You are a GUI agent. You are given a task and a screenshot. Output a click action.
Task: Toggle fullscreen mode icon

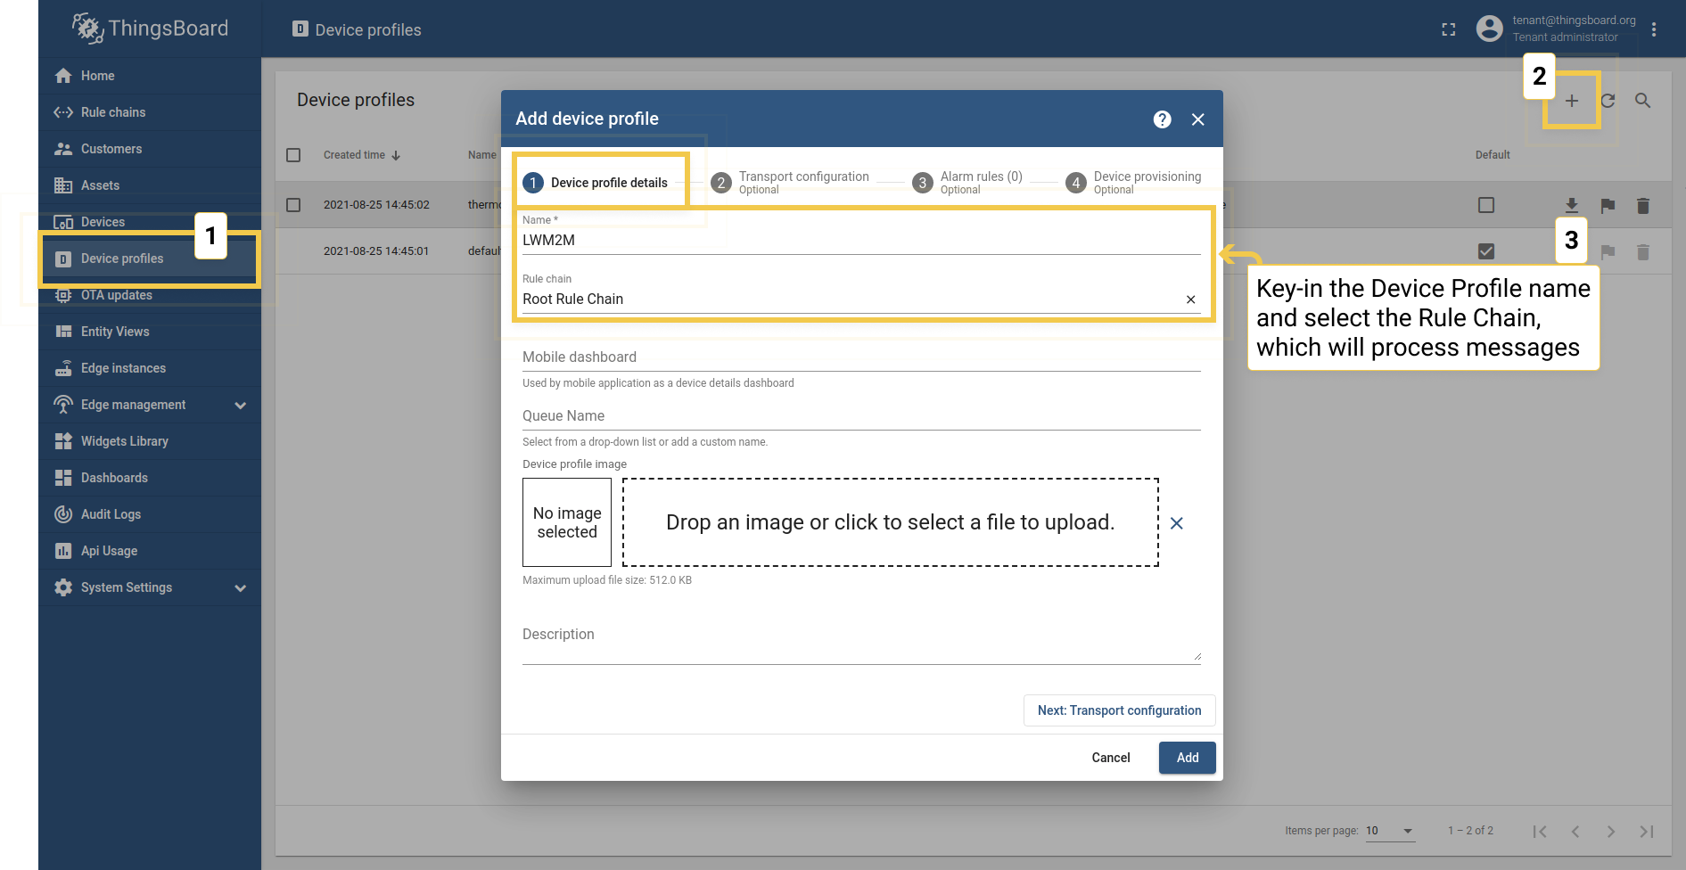[x=1449, y=29]
